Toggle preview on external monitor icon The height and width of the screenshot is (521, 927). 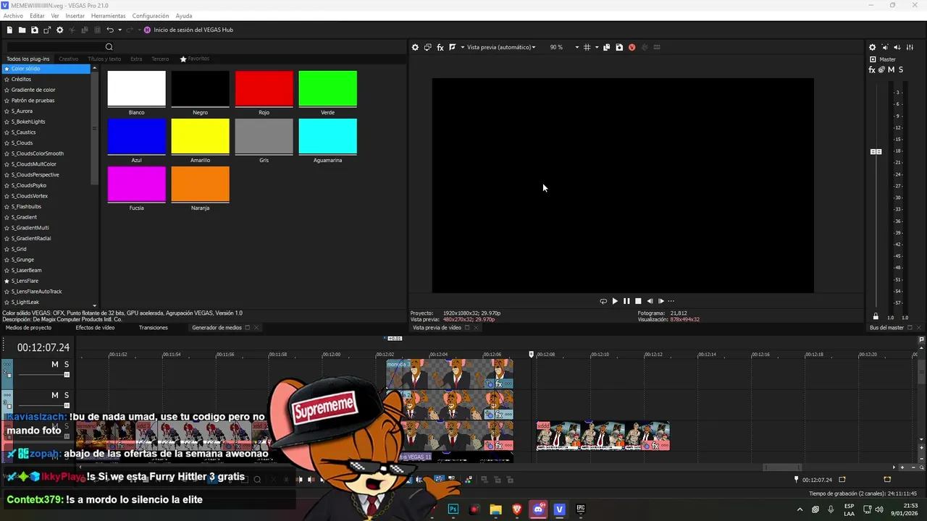click(427, 47)
